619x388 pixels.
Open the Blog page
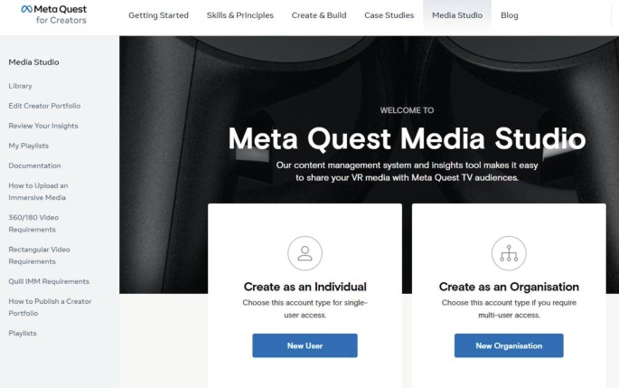[510, 15]
